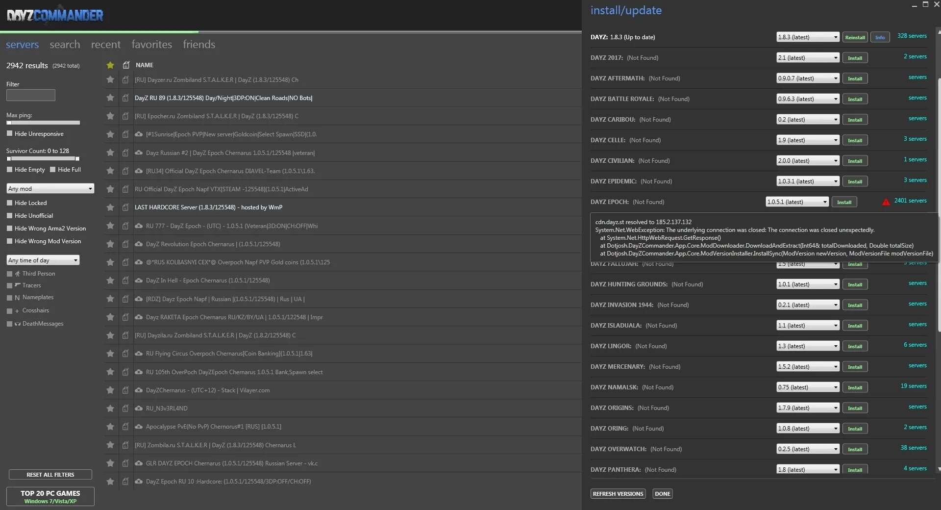The image size is (941, 510).
Task: Open notes icon for Dayzer.ru Zombiland server
Action: pos(125,79)
